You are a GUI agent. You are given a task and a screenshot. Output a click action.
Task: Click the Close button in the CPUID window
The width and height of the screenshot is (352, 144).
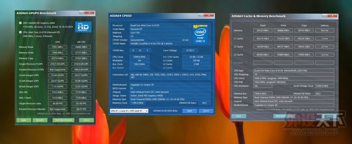[x=206, y=111]
